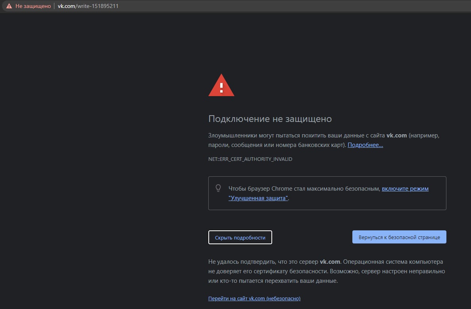Image resolution: width=471 pixels, height=309 pixels.
Task: Click 'включите режим Улучшенная защита' link
Action: [x=328, y=193]
